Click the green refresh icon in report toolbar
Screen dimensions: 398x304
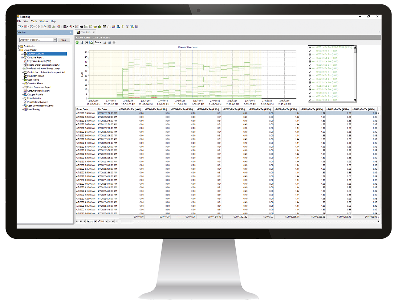[77, 42]
